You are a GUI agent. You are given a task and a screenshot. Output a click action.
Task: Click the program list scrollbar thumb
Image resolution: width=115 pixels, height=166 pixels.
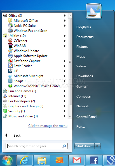tap(70, 62)
